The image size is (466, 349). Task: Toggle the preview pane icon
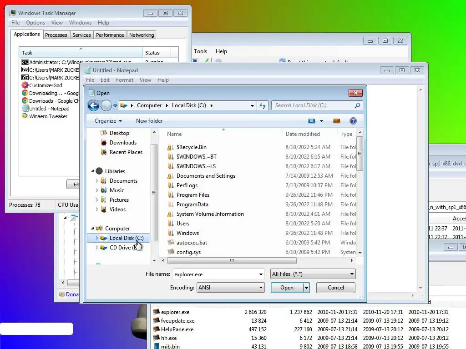pyautogui.click(x=337, y=121)
